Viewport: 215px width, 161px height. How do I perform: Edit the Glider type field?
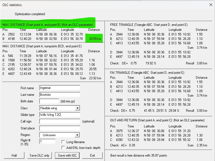60,115
